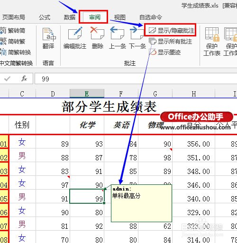Screen dimensions: 237x243
Task: Click the fx insert function icon
Action: (24, 78)
